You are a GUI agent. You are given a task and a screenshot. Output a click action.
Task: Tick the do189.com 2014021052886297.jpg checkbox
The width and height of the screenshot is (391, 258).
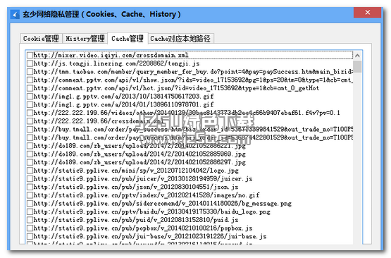(x=30, y=162)
